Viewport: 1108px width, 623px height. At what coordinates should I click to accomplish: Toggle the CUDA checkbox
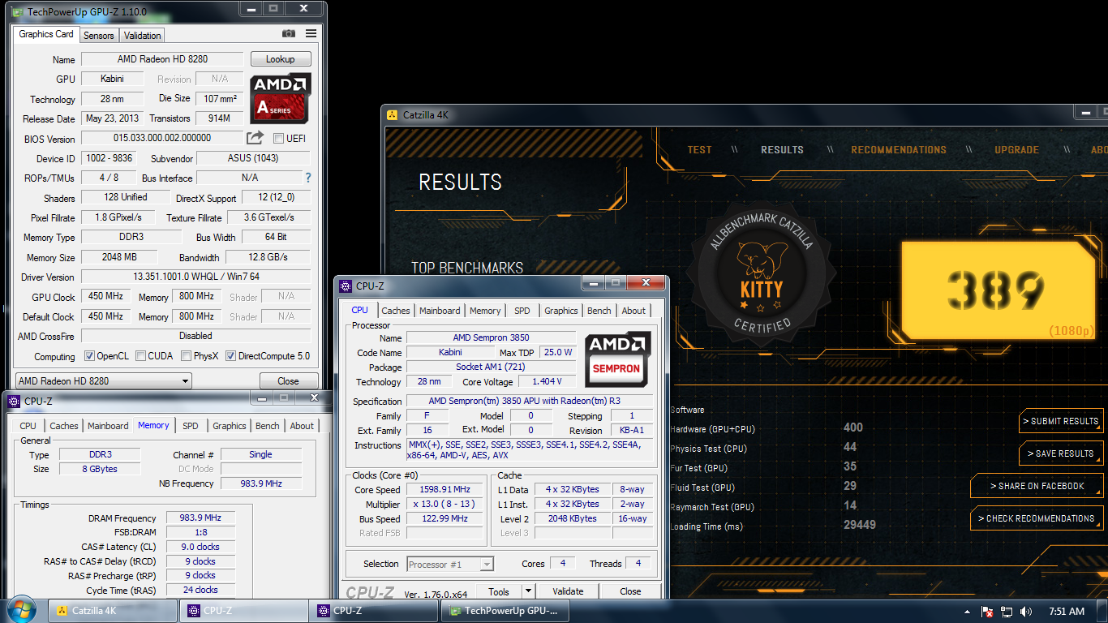(141, 356)
